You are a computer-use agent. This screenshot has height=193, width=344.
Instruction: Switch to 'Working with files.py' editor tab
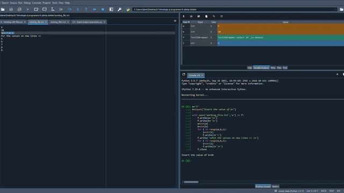tap(13, 22)
